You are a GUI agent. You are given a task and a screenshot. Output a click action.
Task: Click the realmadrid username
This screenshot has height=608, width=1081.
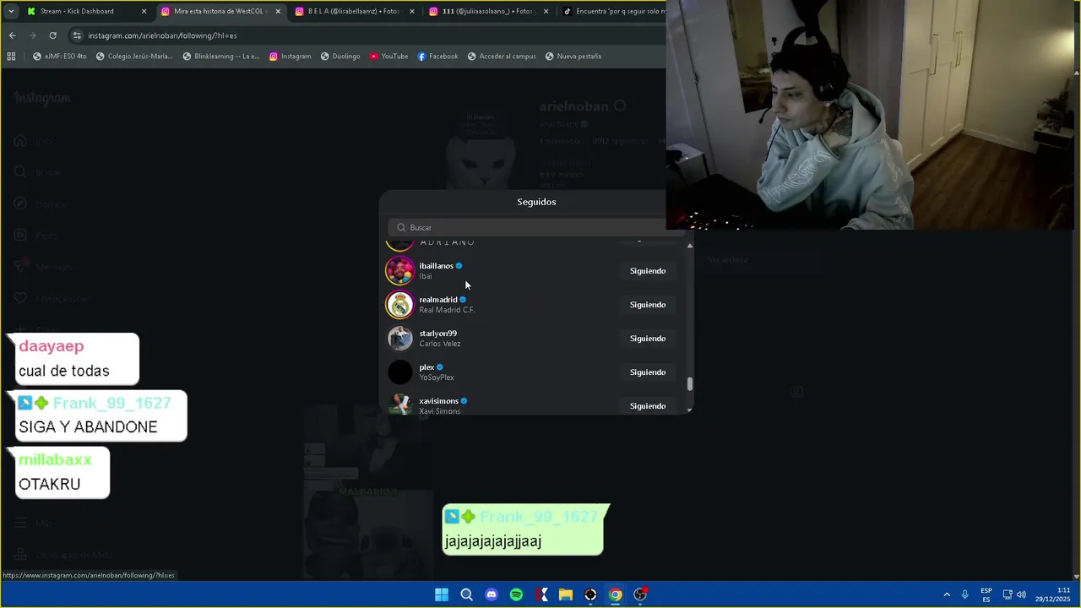(438, 300)
